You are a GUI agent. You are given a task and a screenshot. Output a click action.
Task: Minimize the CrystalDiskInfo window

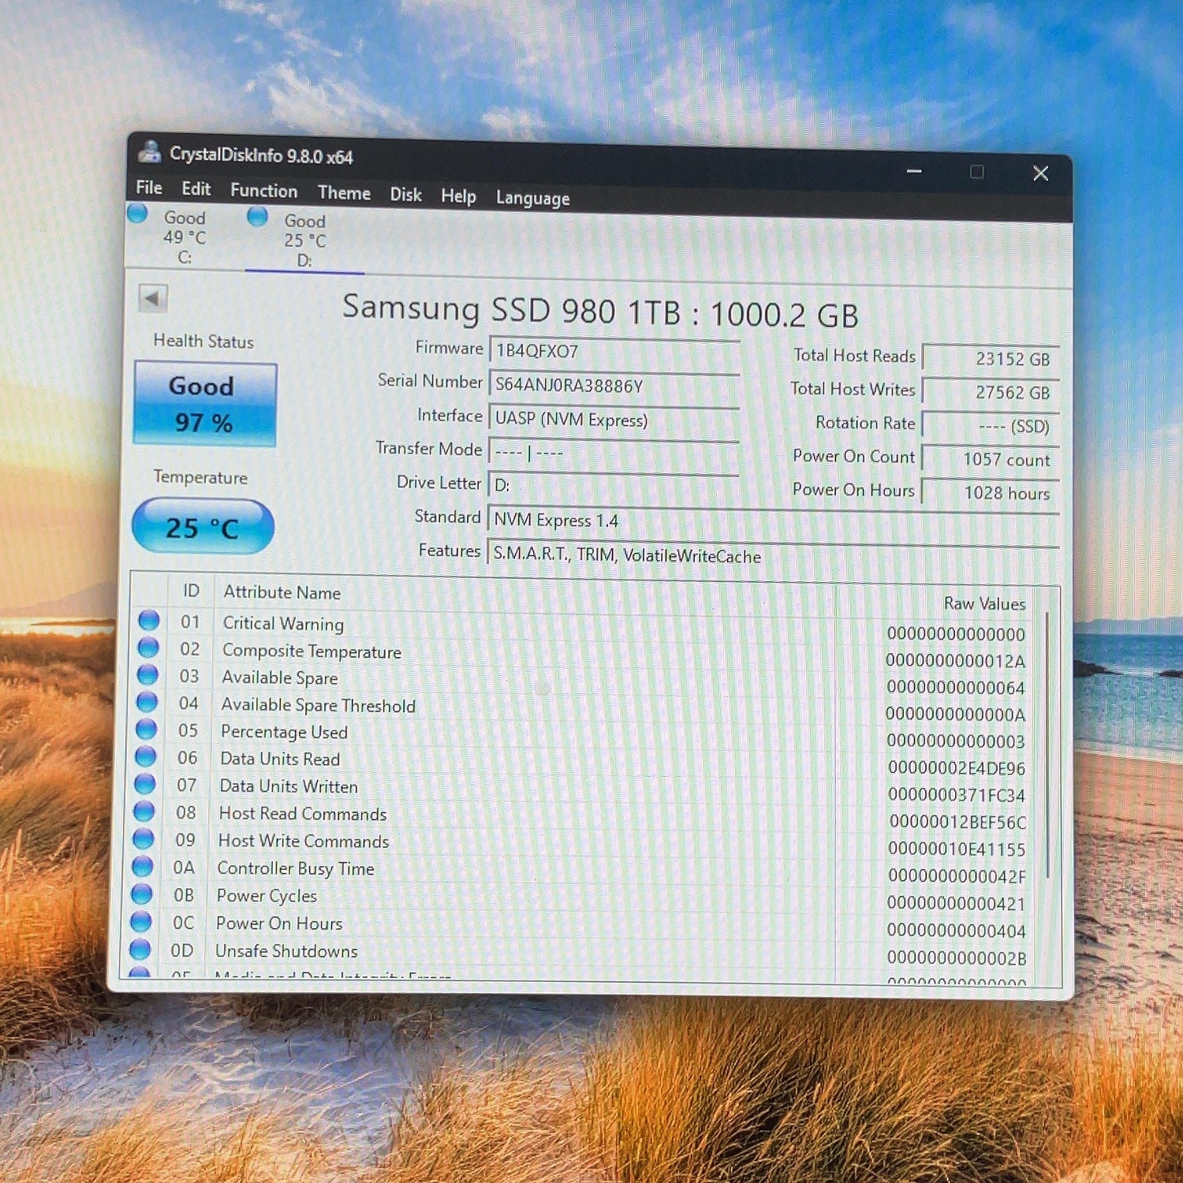point(914,170)
